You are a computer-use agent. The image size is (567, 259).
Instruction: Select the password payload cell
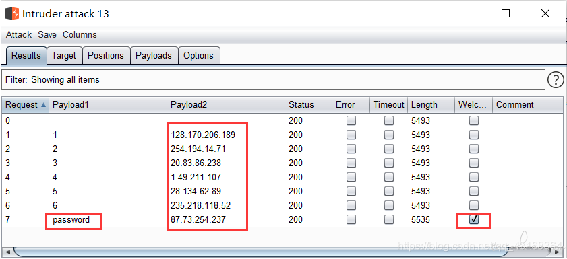click(71, 220)
